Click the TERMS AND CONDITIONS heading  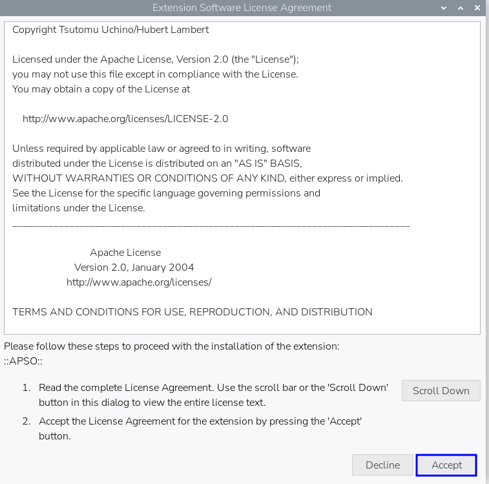coord(192,312)
